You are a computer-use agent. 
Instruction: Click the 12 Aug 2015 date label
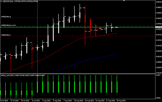click(x=89, y=100)
